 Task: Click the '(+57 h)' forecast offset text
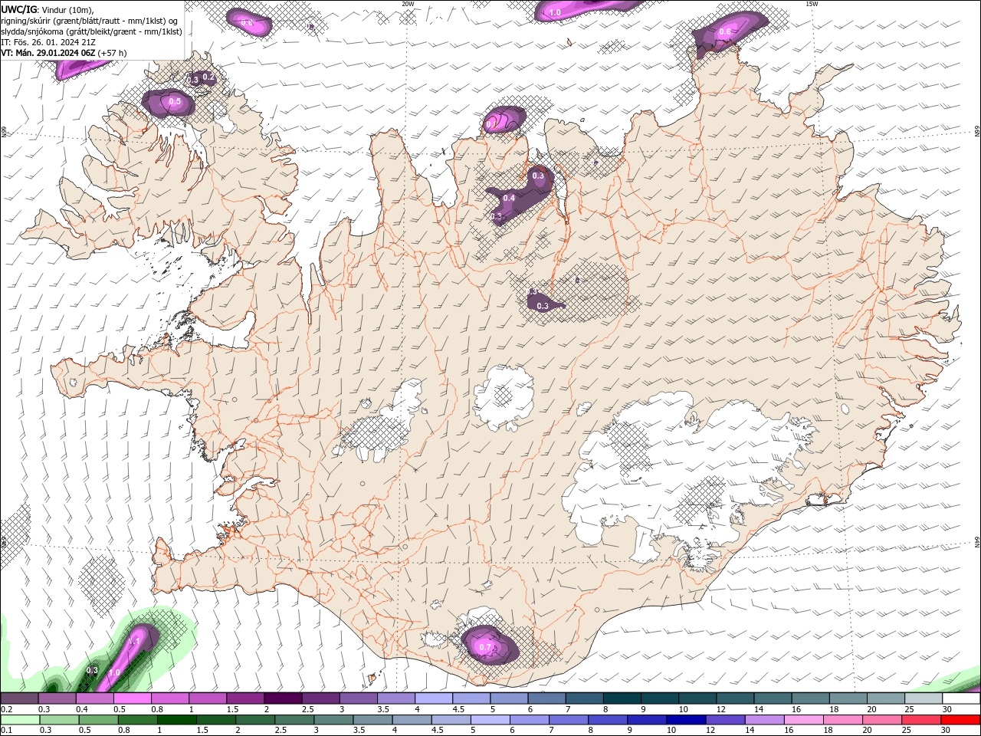coord(112,53)
